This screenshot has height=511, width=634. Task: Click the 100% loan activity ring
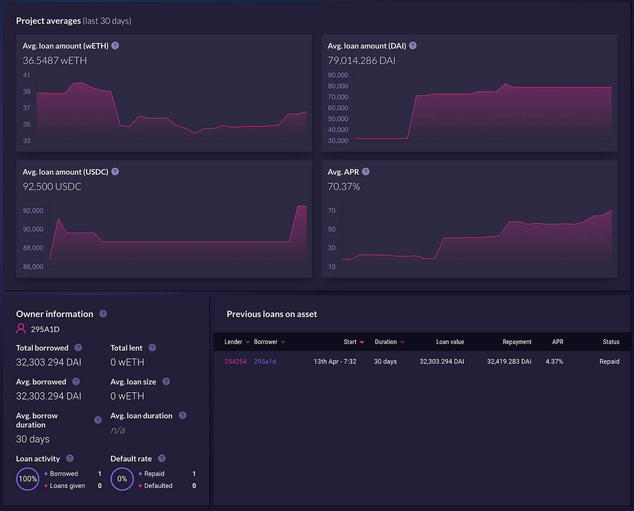point(28,479)
